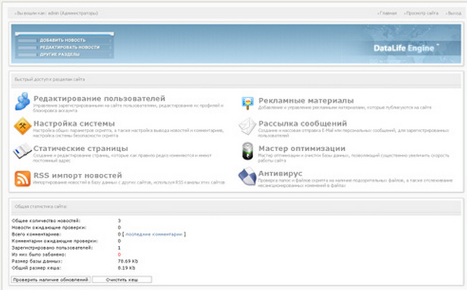Click the shield icon for Антивирус
This screenshot has height=290, width=467.
click(248, 176)
